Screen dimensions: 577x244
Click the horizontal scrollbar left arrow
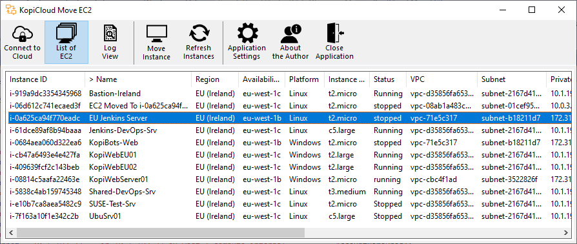[11, 232]
